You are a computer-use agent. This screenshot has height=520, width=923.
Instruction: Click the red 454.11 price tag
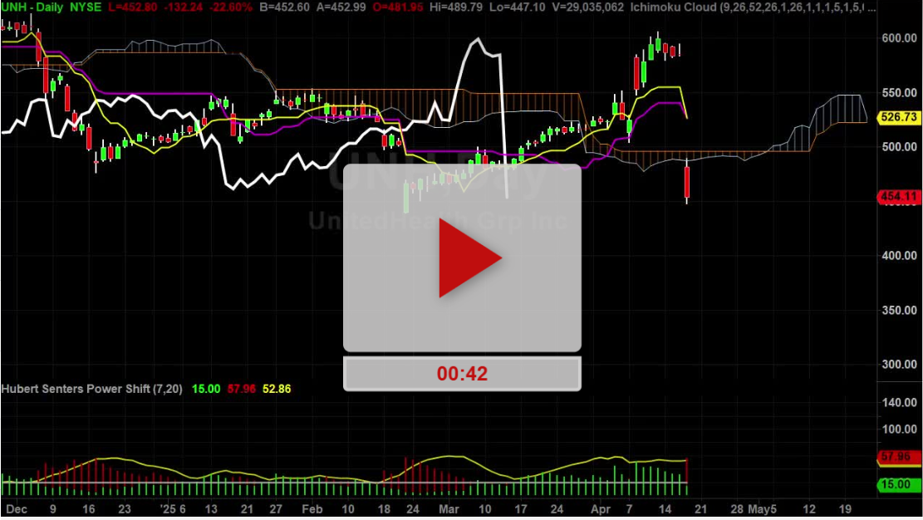point(899,197)
